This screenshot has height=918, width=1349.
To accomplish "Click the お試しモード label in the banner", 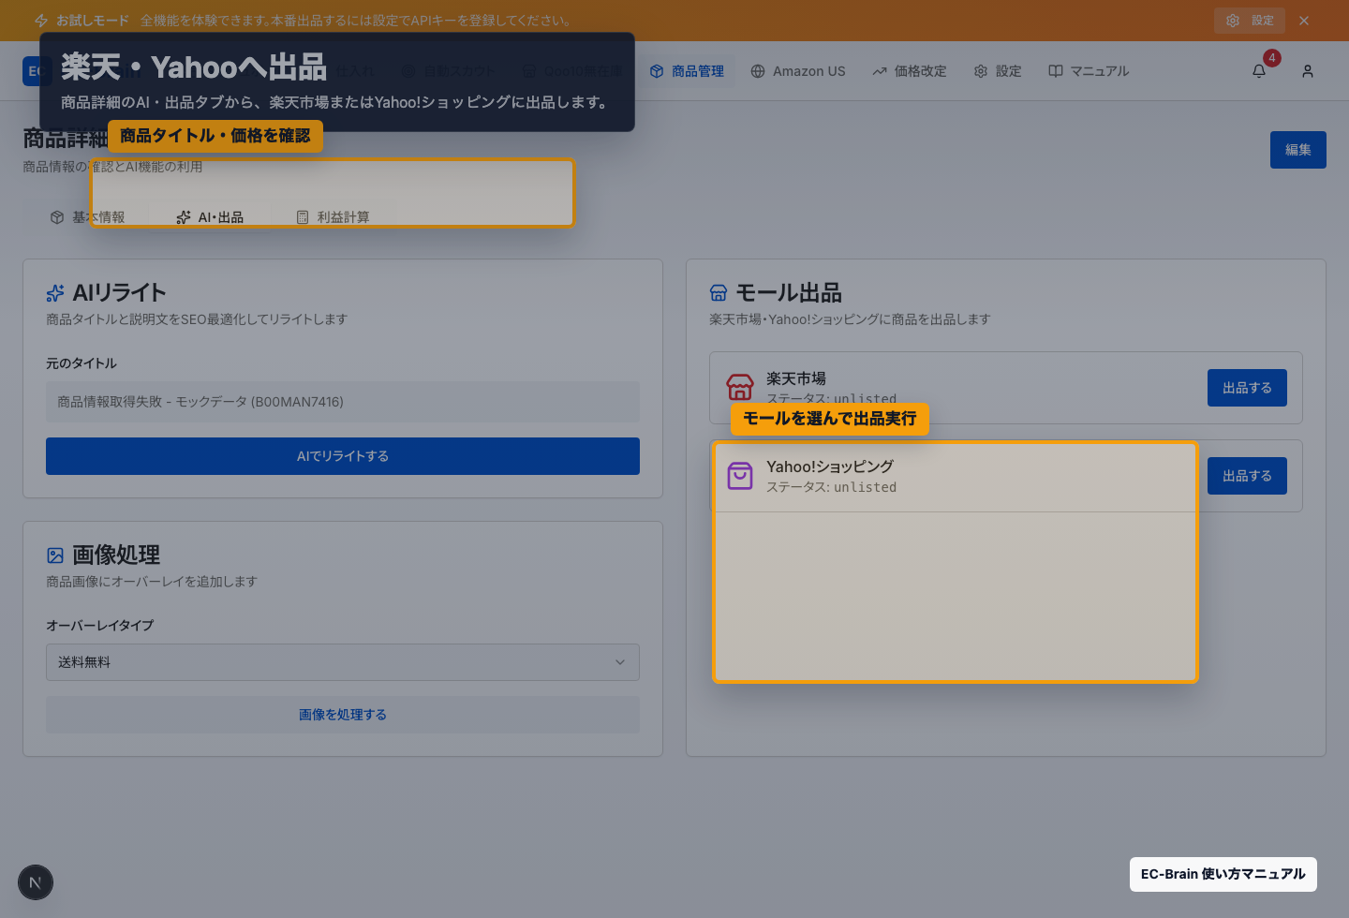I will [93, 21].
